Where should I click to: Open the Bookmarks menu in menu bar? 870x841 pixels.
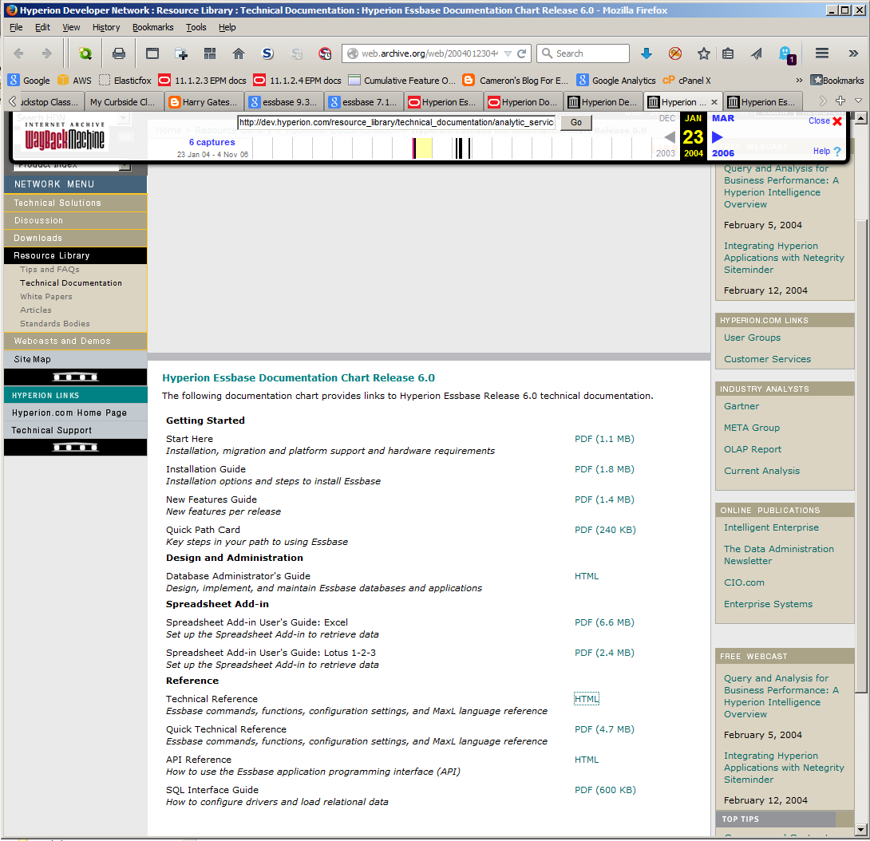pos(152,27)
